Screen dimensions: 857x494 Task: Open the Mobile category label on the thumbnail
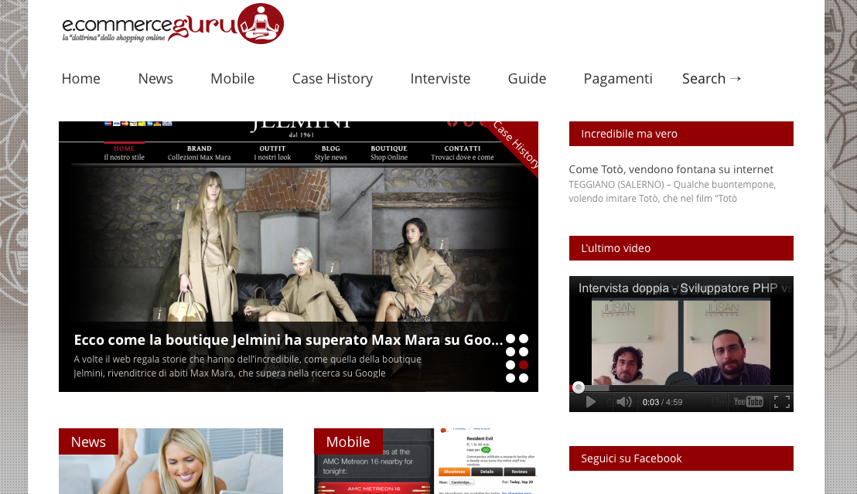coord(348,441)
